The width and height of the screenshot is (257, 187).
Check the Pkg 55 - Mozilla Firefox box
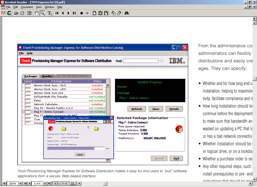28,108
